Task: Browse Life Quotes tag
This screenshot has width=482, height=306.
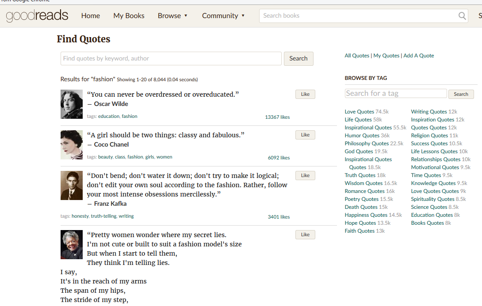Action: pyautogui.click(x=358, y=120)
